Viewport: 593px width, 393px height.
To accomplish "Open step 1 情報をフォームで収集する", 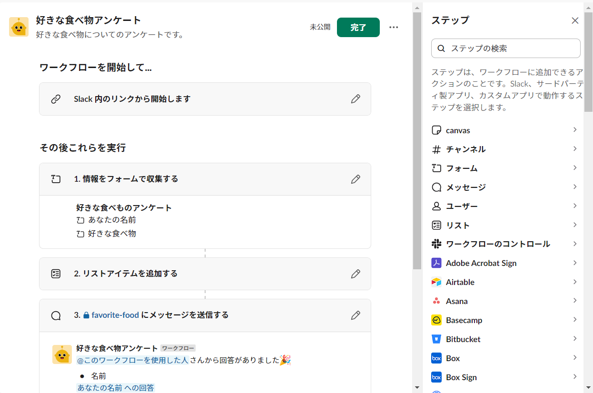I will tap(205, 179).
